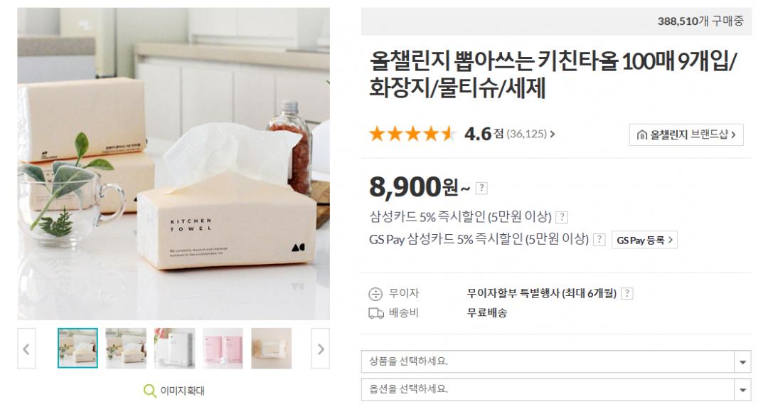View the white box product thumbnail
The height and width of the screenshot is (412, 768).
click(x=174, y=349)
